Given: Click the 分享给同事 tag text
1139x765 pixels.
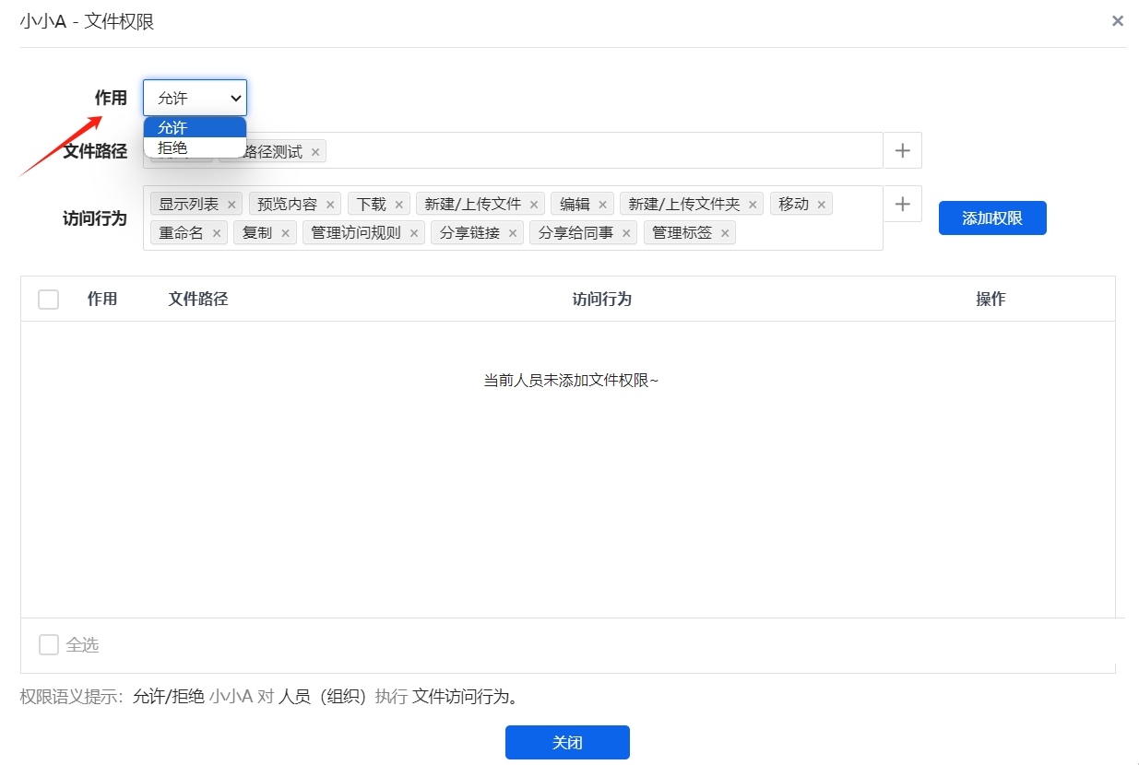Looking at the screenshot, I should tap(575, 233).
